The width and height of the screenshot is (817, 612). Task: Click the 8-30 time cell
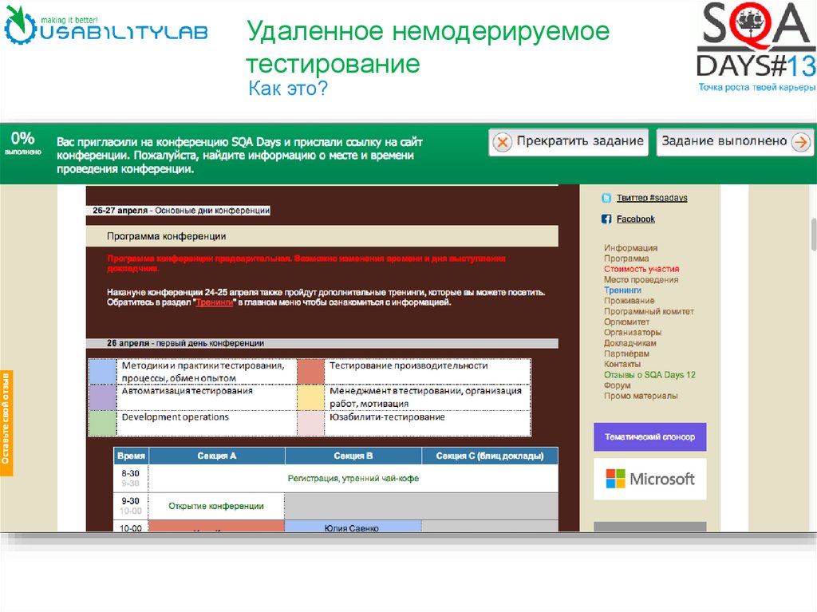(131, 478)
